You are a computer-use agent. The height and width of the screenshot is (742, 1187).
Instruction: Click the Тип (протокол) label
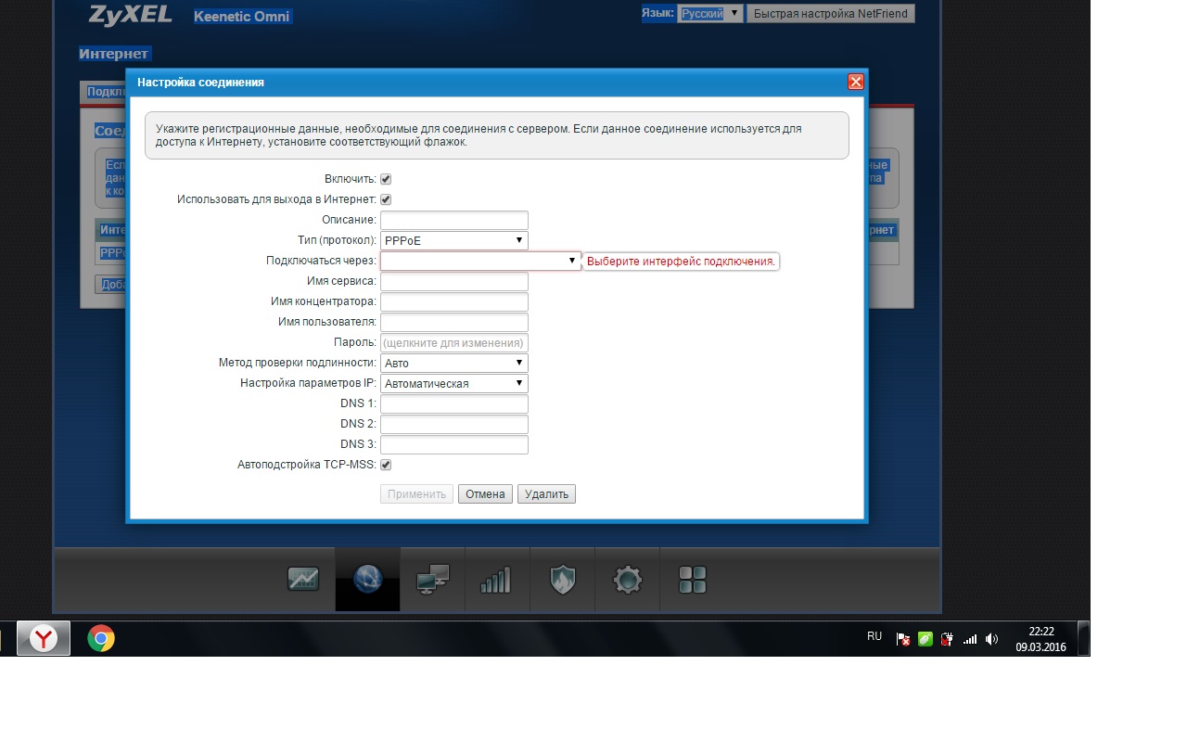click(x=337, y=241)
